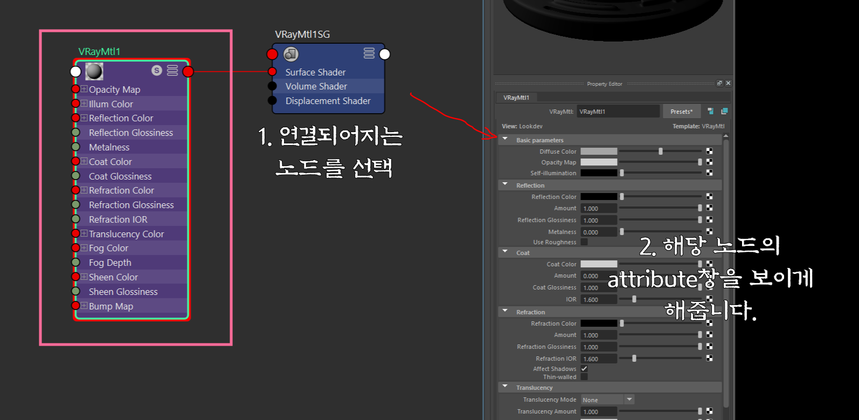Click Refraction Amount checker map button
The image size is (859, 420).
(709, 334)
